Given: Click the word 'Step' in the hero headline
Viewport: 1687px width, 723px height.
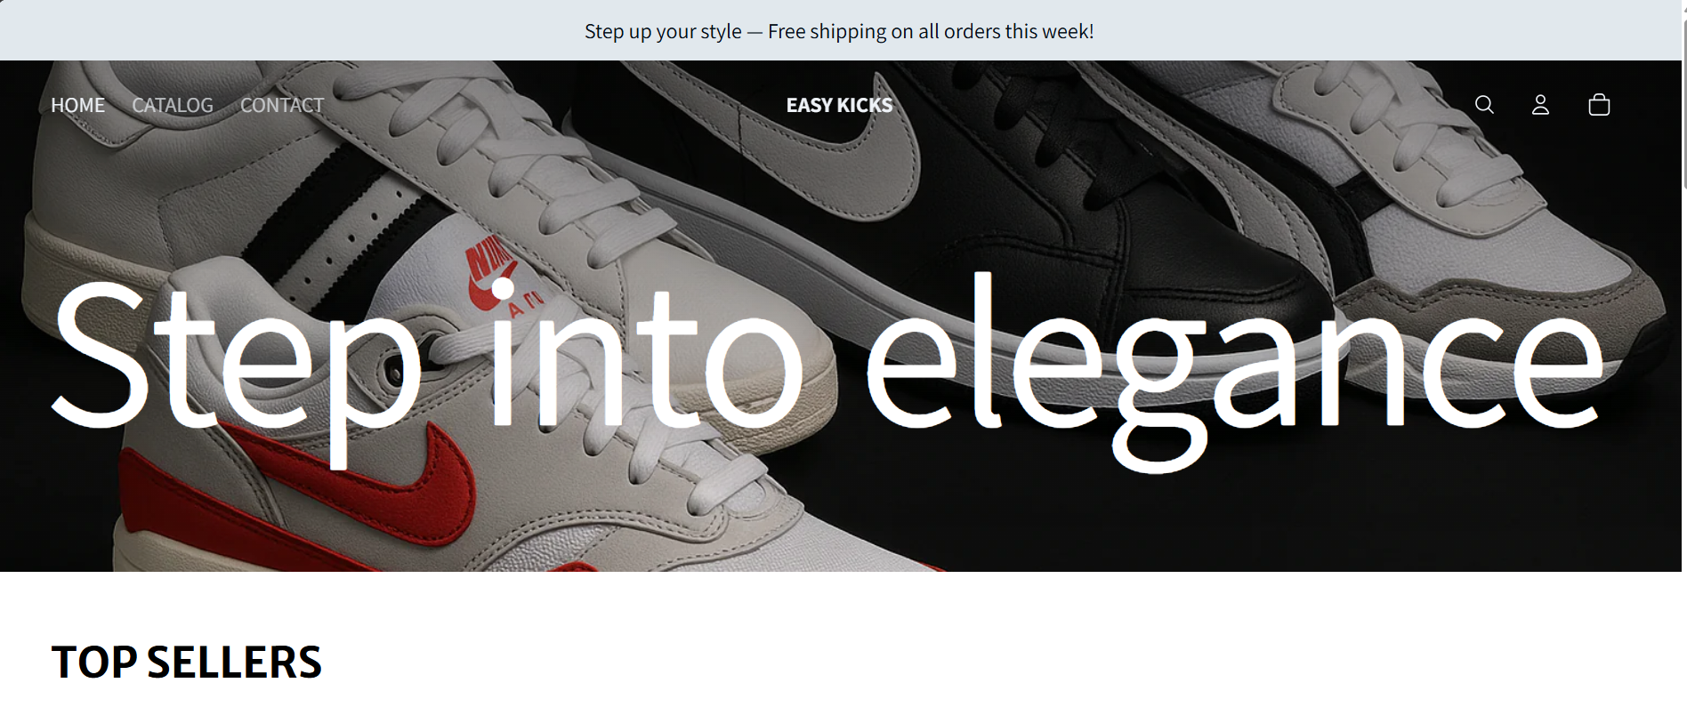Looking at the screenshot, I should [237, 374].
